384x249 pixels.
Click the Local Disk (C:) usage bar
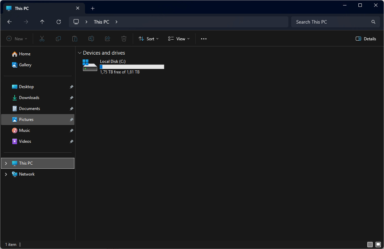(132, 67)
